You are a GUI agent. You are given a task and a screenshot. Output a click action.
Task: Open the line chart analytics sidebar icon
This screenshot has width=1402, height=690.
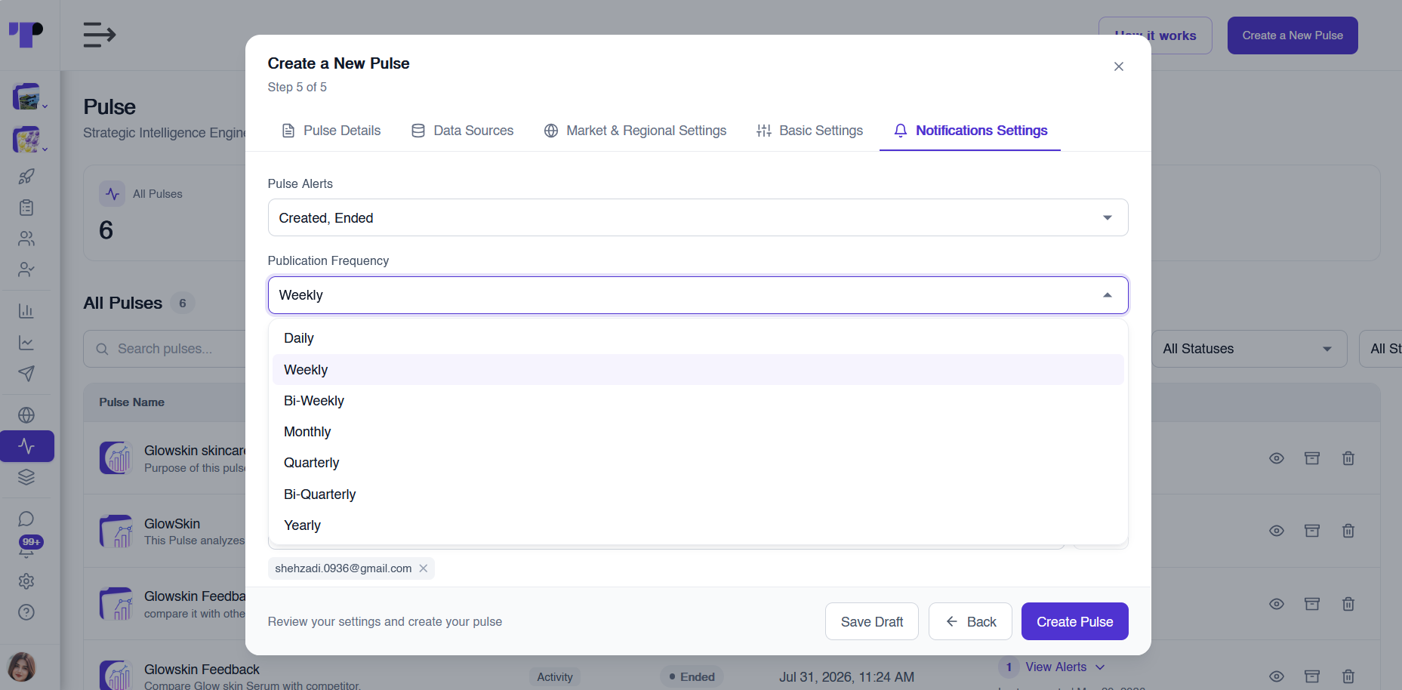tap(26, 343)
